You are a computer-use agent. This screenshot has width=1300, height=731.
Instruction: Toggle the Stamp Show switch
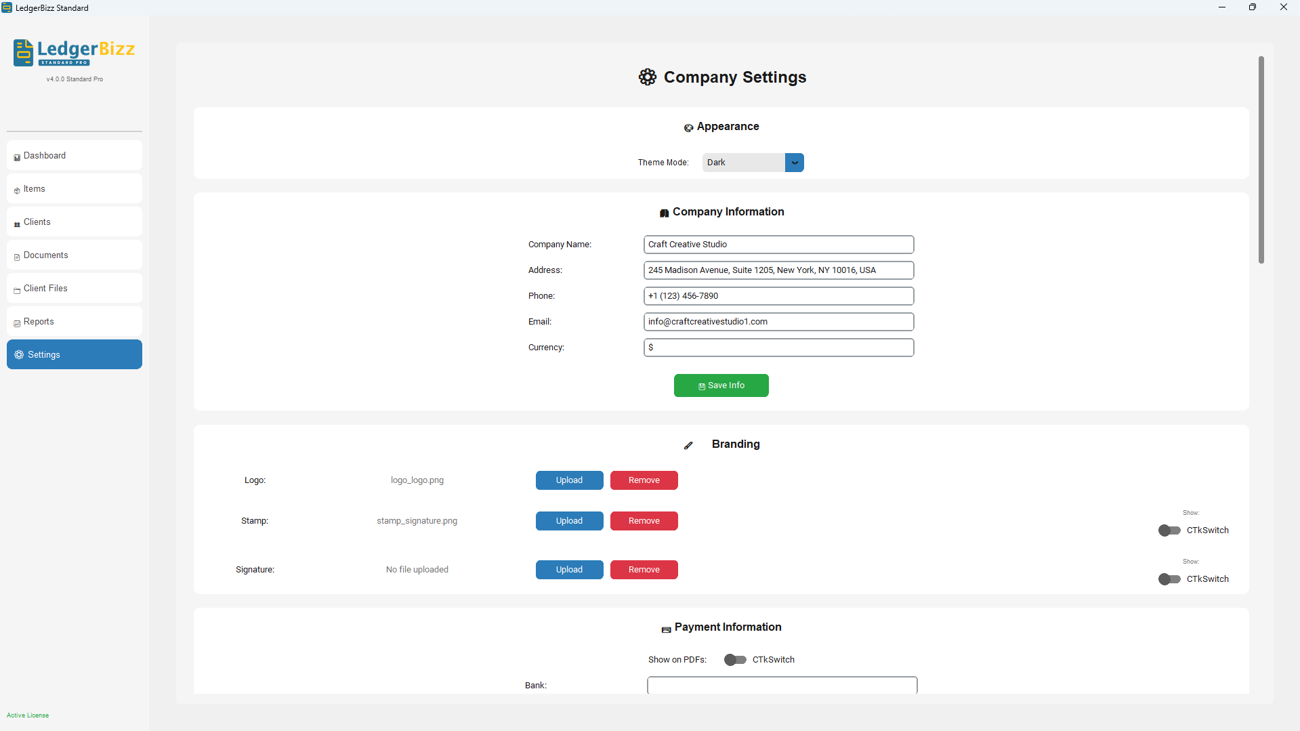tap(1169, 530)
